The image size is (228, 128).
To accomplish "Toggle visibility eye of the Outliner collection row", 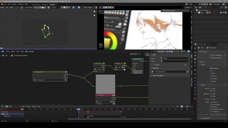I will [x=223, y=13].
